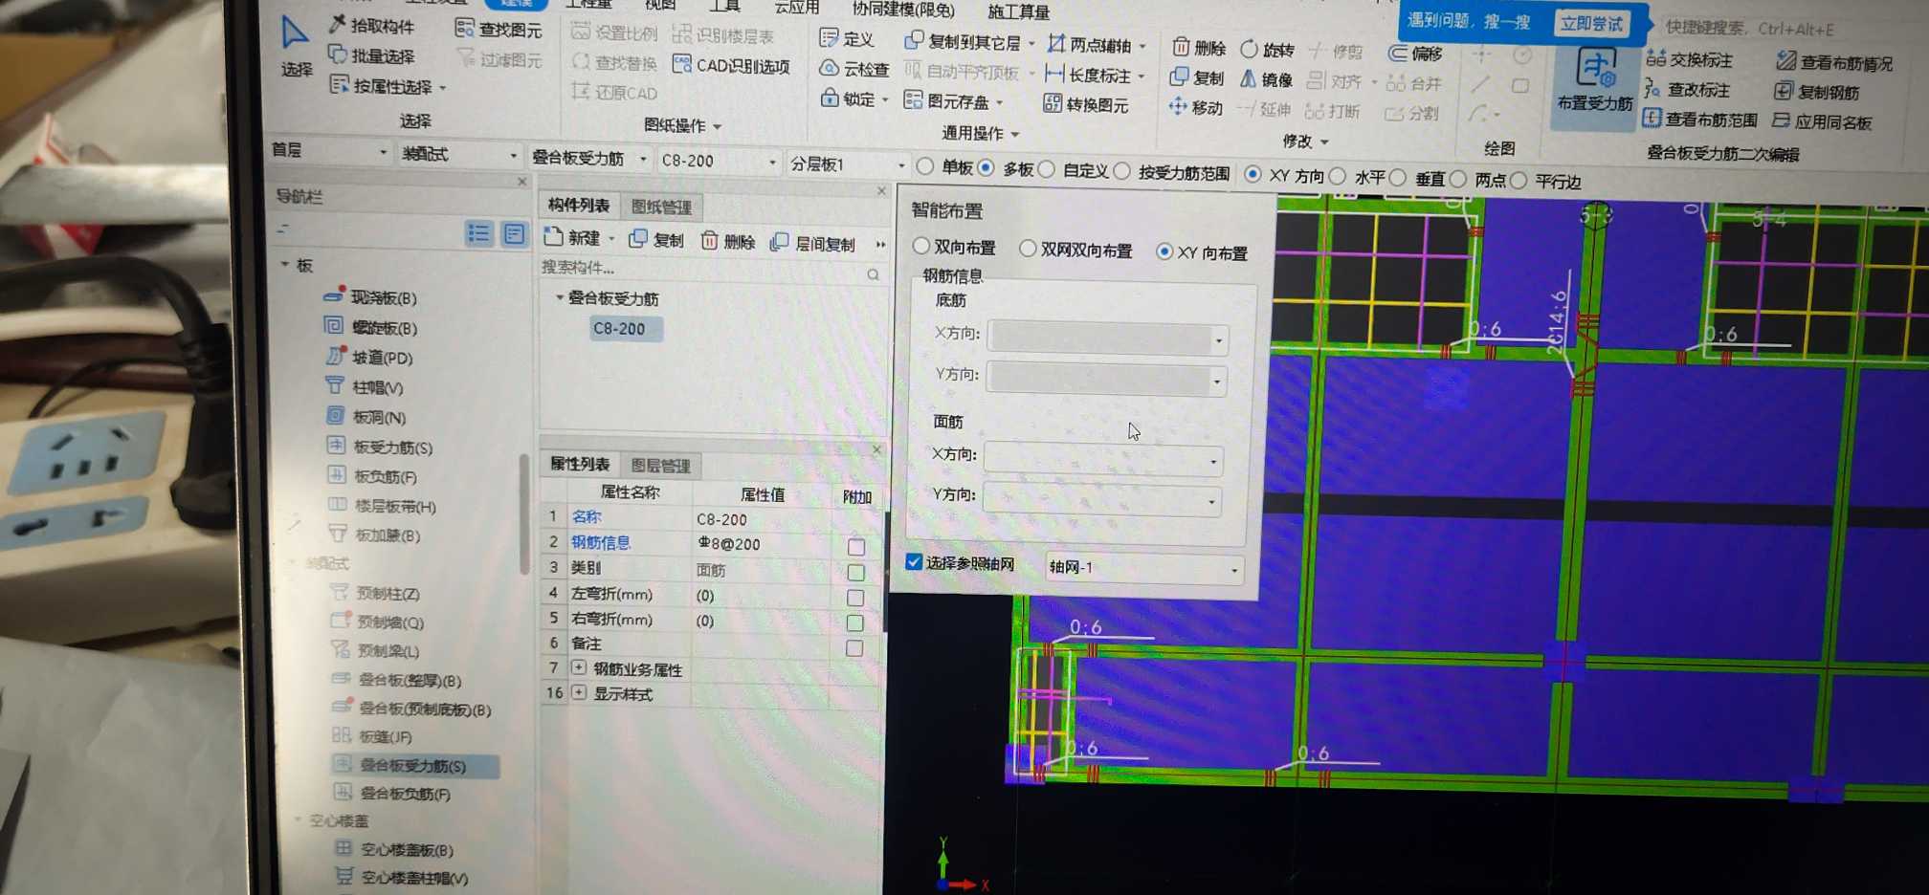The width and height of the screenshot is (1929, 895).
Task: Click the 长度标注 tool
Action: click(1095, 75)
